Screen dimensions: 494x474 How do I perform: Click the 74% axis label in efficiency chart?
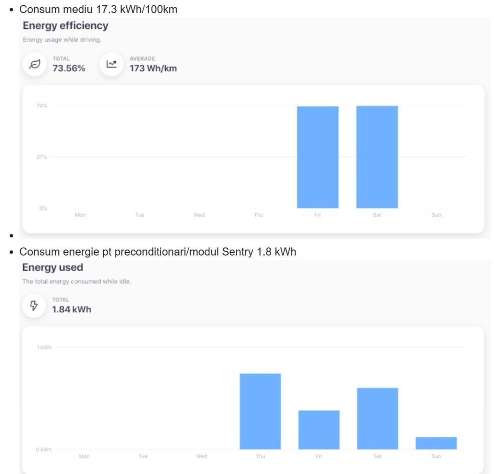[42, 106]
